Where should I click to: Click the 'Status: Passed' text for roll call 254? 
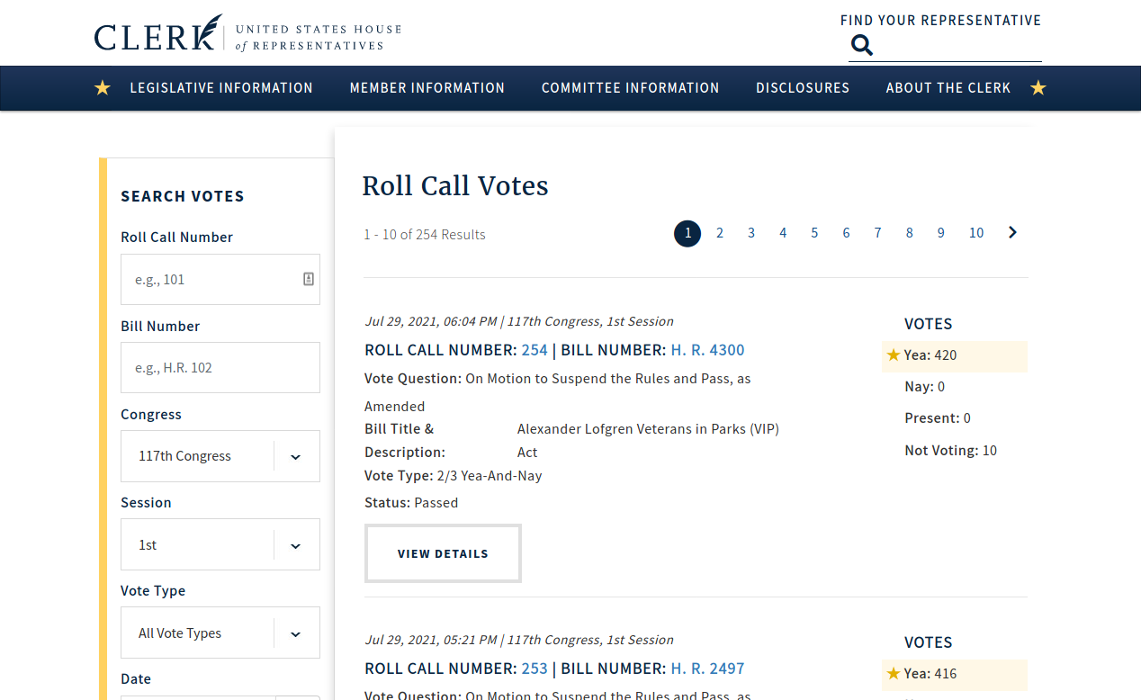tap(411, 503)
